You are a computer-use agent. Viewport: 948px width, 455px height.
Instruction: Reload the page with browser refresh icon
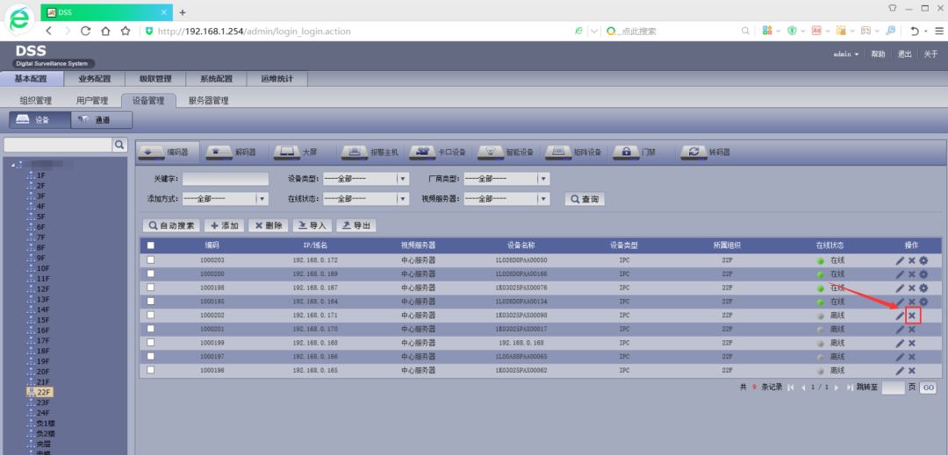[x=85, y=31]
